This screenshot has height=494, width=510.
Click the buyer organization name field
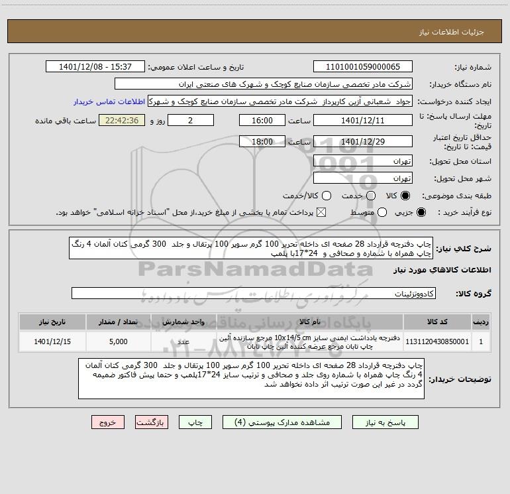[x=264, y=84]
